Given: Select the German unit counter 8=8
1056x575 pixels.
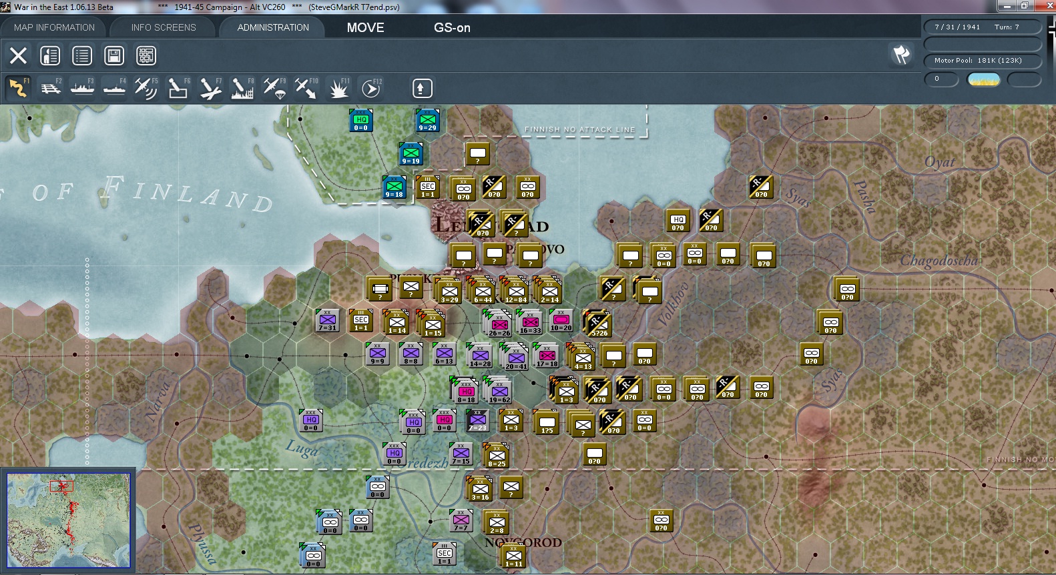Looking at the screenshot, I should [x=411, y=354].
